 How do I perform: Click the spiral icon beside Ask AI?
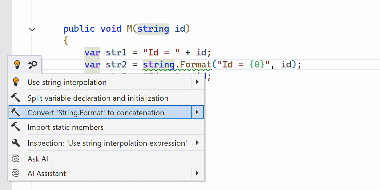point(16,159)
